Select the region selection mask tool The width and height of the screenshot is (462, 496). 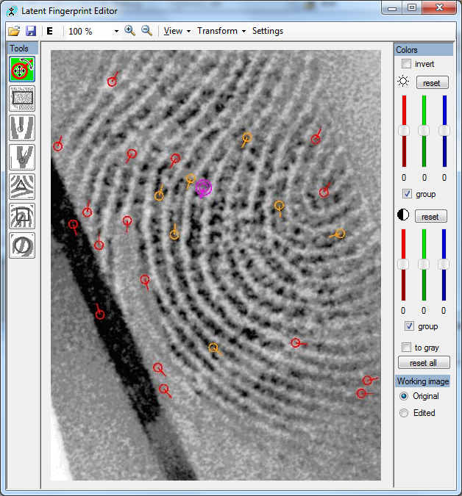point(22,98)
